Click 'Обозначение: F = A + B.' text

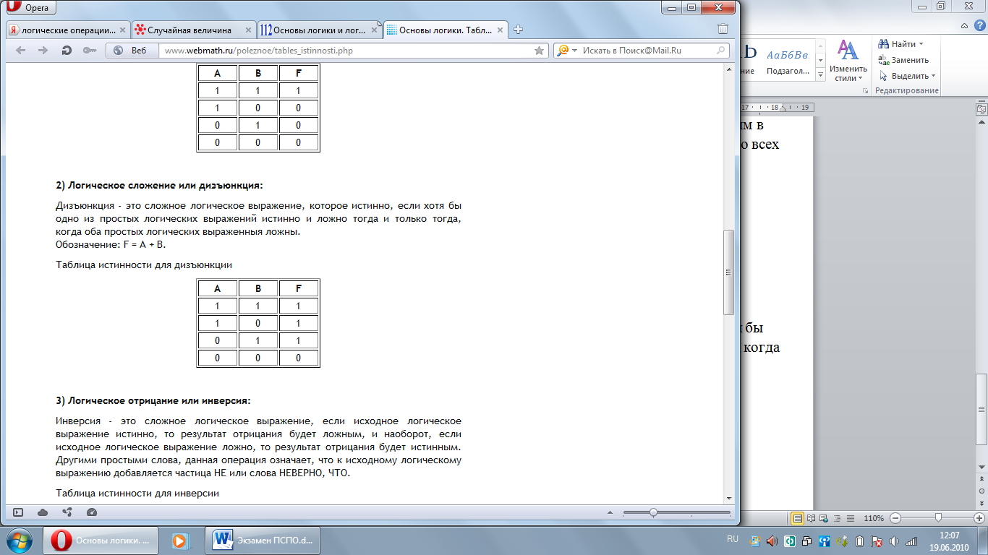pos(111,244)
